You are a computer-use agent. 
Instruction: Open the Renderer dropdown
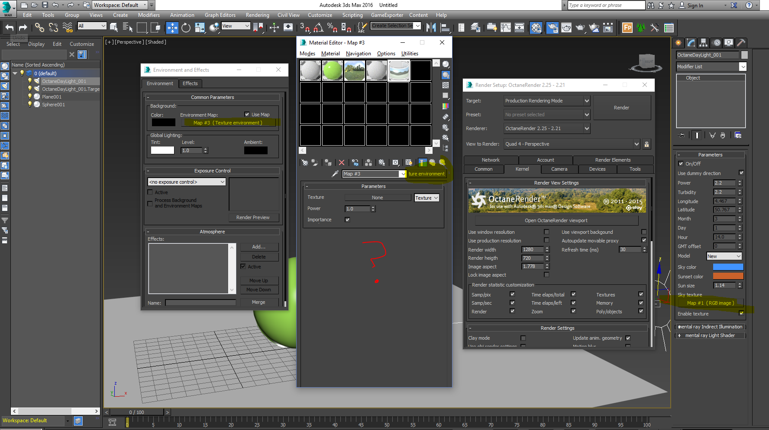pyautogui.click(x=547, y=128)
